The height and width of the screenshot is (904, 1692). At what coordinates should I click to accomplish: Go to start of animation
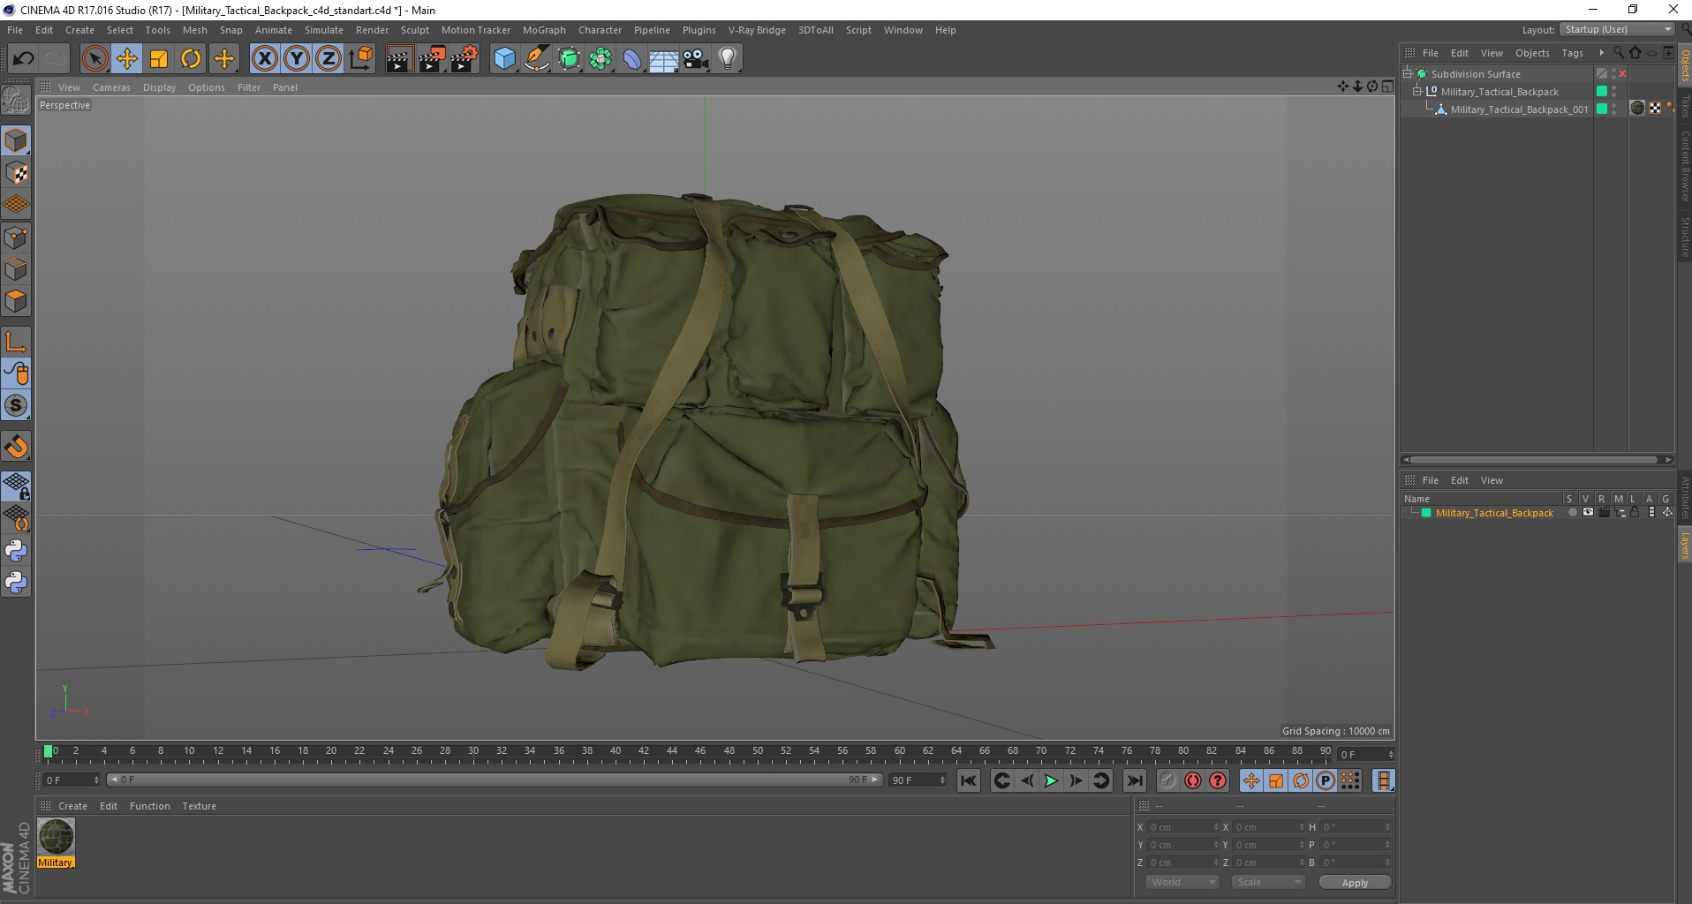(969, 780)
